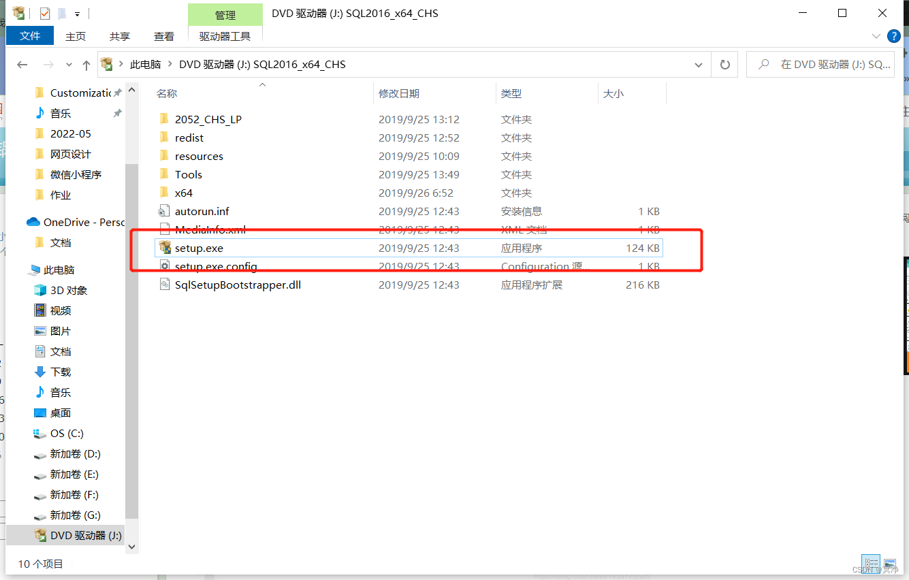This screenshot has height=580, width=909.
Task: Open the 2022-05 folder in sidebar
Action: pyautogui.click(x=70, y=133)
